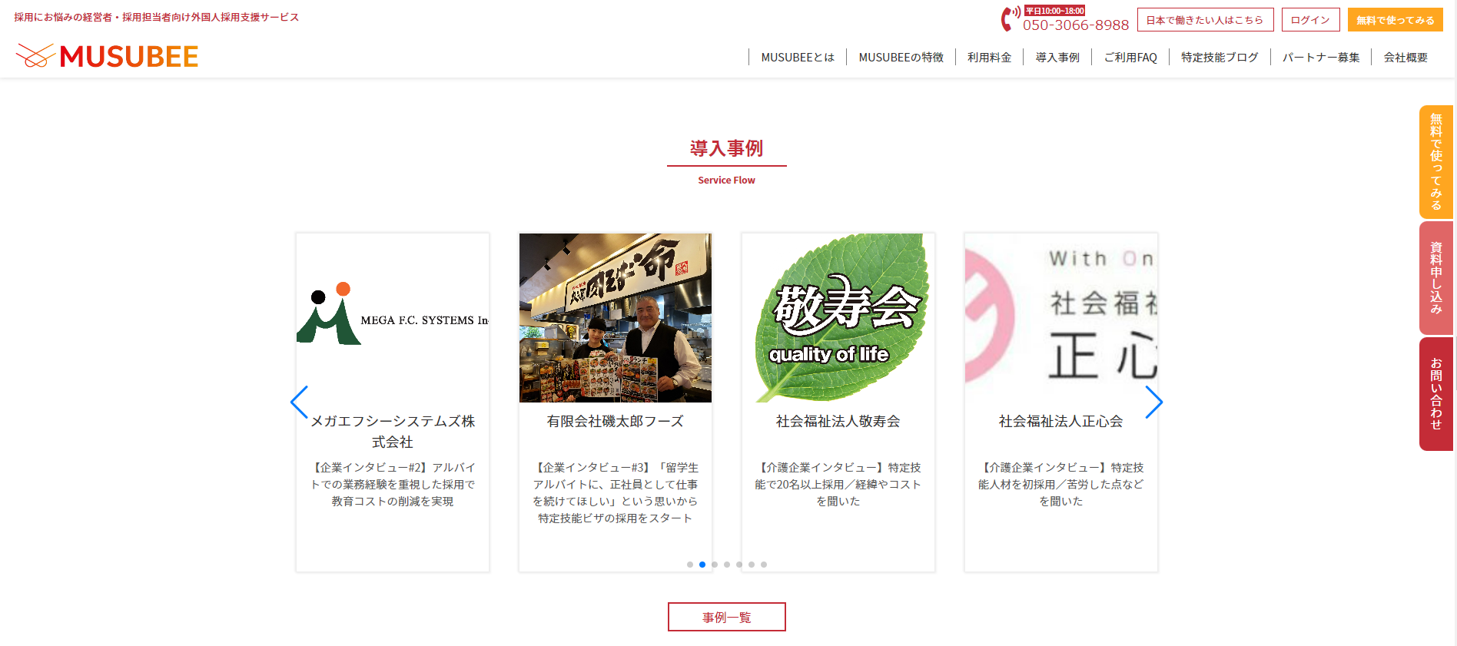This screenshot has height=646, width=1457.
Task: Open メガエフシーシステムズ株式会社 case title
Action: point(393,432)
